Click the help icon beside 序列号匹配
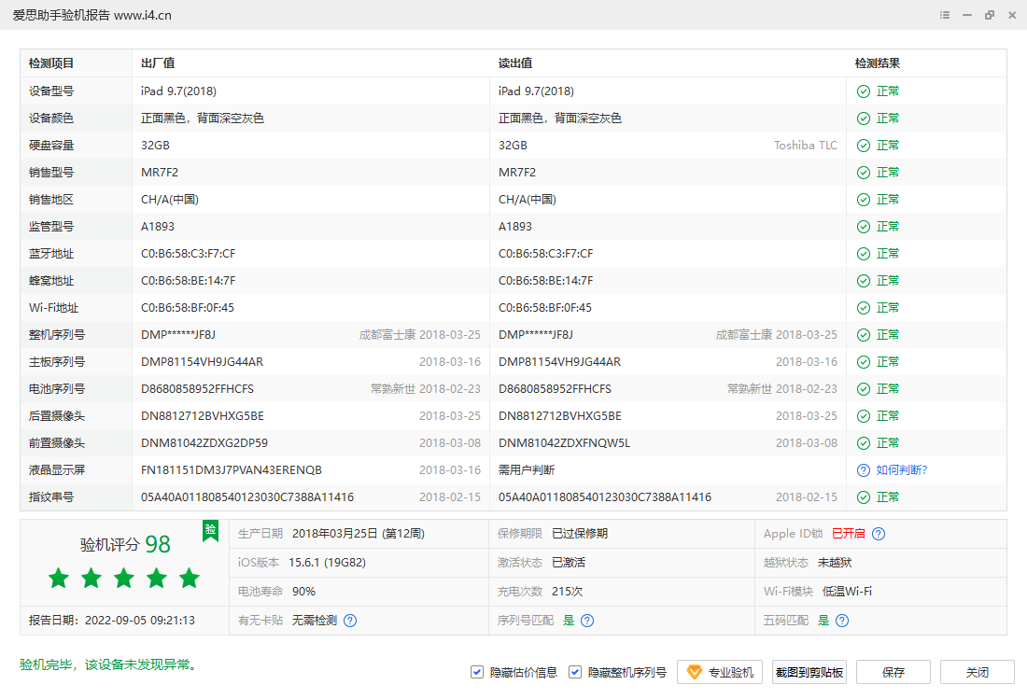 586,620
